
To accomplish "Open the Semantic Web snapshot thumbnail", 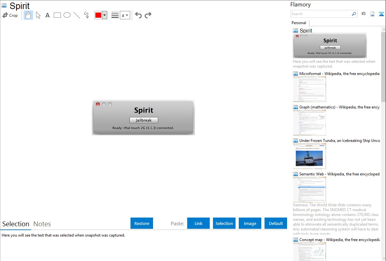I will 309,190.
